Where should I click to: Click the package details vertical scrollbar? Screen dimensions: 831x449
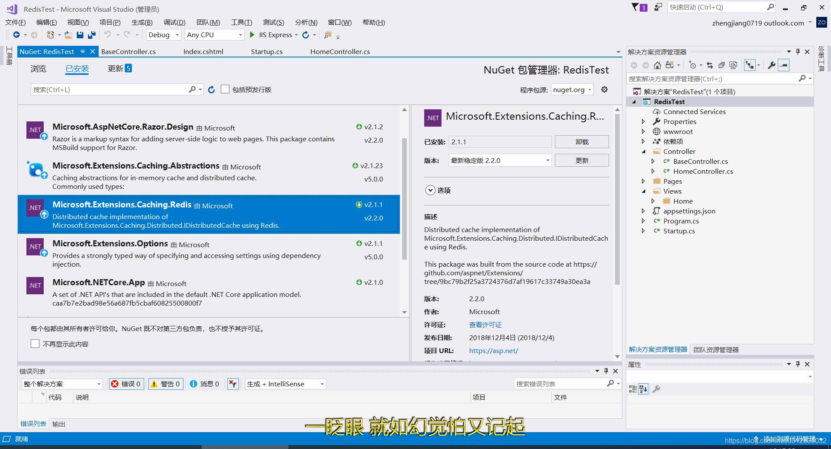click(x=617, y=199)
